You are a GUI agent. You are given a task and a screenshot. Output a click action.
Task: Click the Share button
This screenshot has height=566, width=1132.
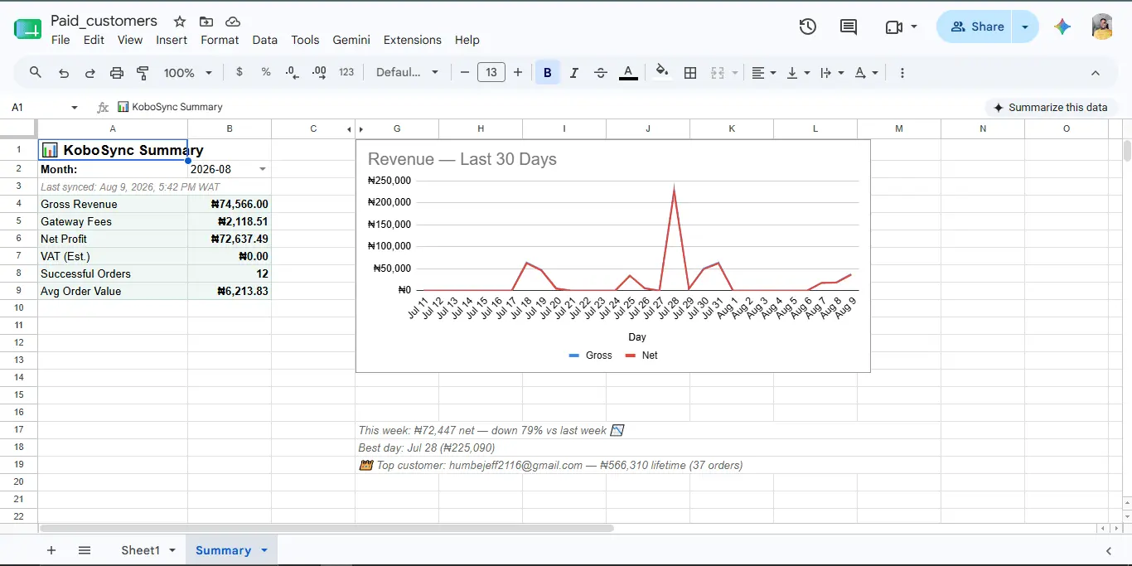(x=976, y=27)
